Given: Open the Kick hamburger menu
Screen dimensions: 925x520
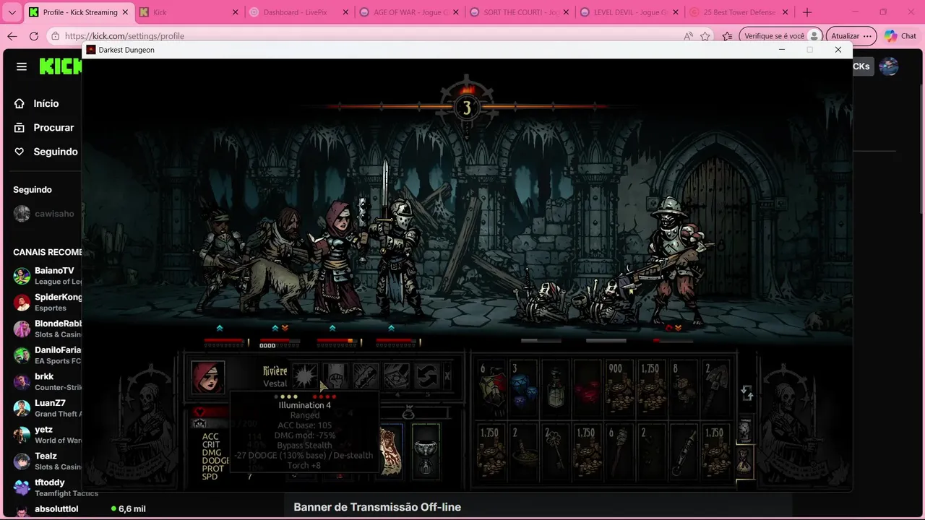Looking at the screenshot, I should pos(22,66).
